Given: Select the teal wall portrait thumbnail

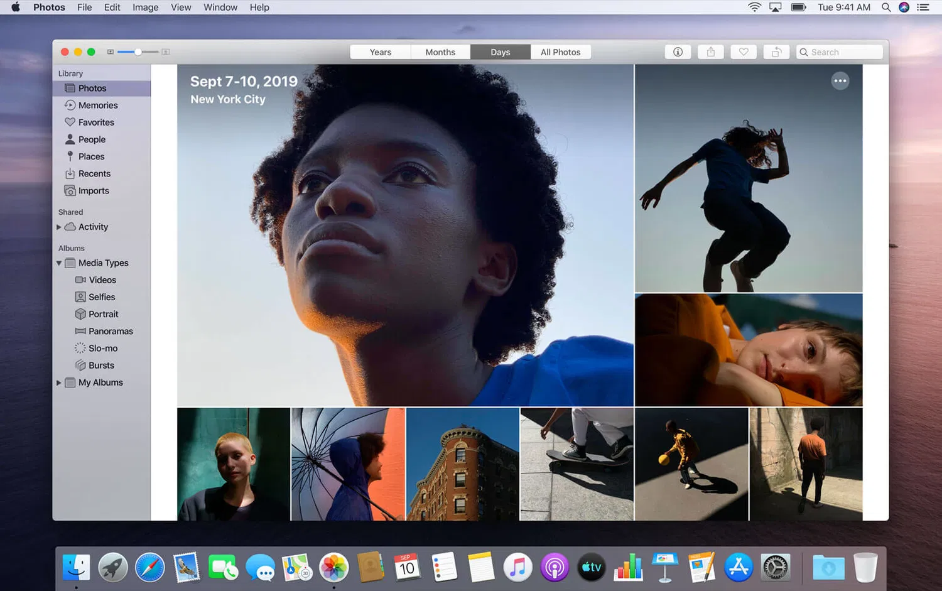Looking at the screenshot, I should pos(234,464).
